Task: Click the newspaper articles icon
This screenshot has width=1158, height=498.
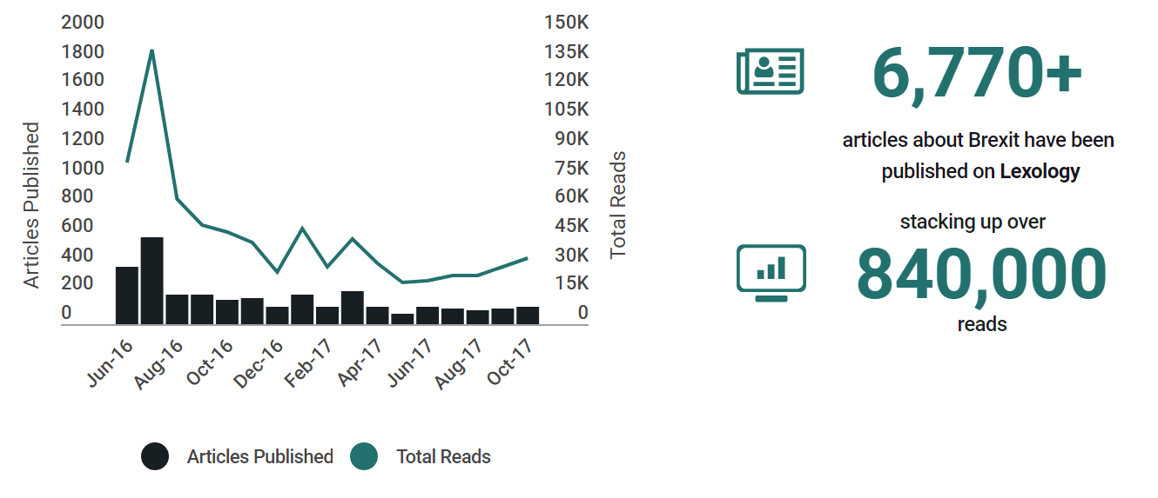Action: 770,71
